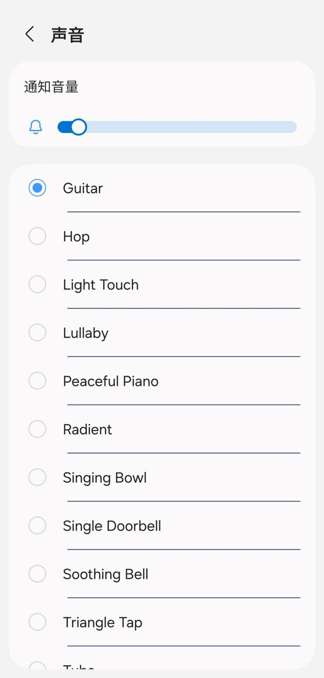This screenshot has height=678, width=324.
Task: Select the Lullaby radio button
Action: [37, 333]
